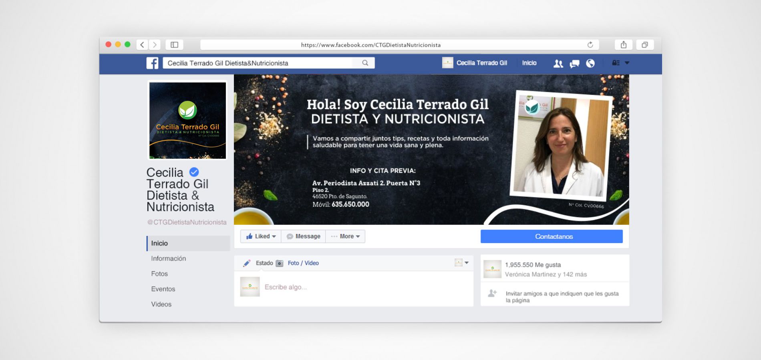Open the Fotos sidebar tab
The height and width of the screenshot is (360, 761).
(159, 274)
